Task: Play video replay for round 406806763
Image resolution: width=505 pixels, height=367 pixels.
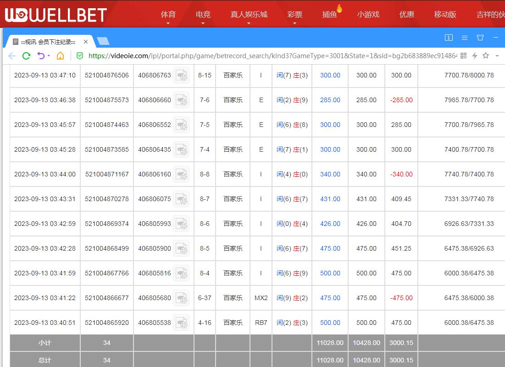Action: (181, 75)
